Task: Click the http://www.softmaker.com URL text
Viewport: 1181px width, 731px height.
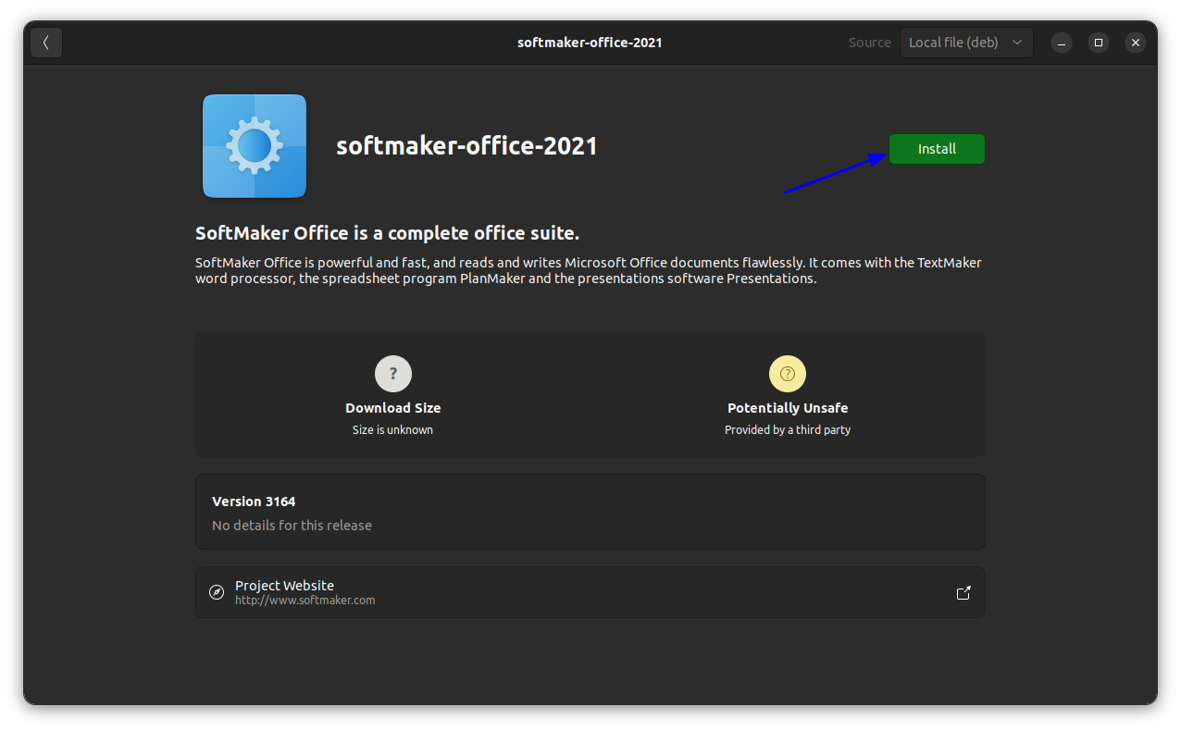Action: click(305, 601)
